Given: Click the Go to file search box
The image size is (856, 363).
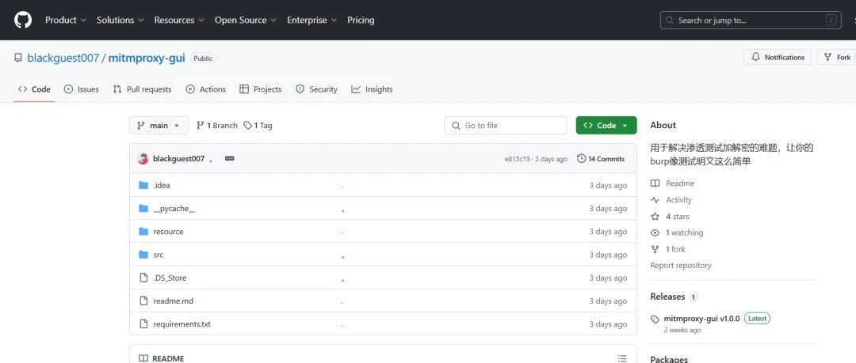Looking at the screenshot, I should (506, 126).
